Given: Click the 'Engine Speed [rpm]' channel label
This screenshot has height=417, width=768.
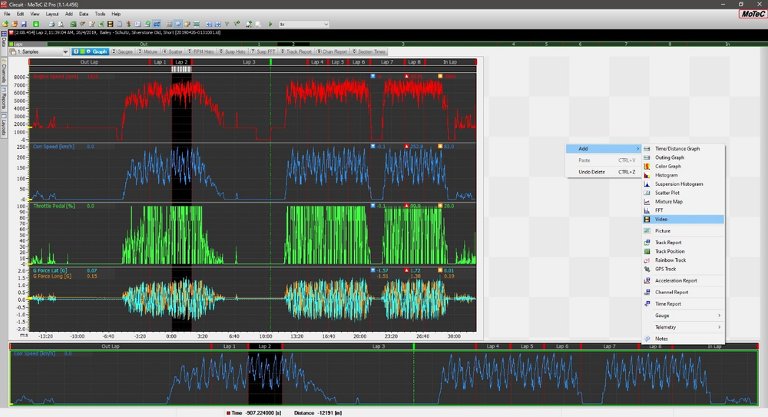Looking at the screenshot, I should [55, 77].
